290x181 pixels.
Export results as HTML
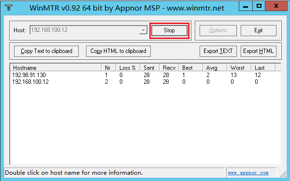point(259,51)
